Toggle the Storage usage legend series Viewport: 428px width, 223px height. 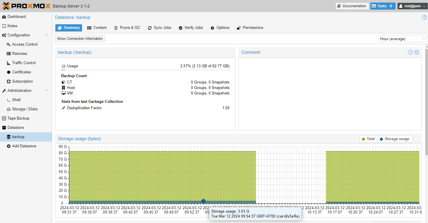[x=395, y=139]
